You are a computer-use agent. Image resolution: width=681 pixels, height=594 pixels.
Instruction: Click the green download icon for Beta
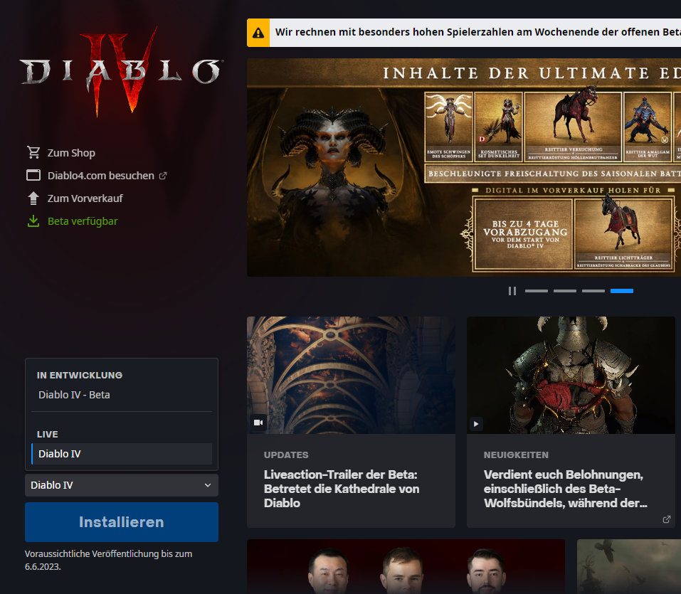point(33,221)
